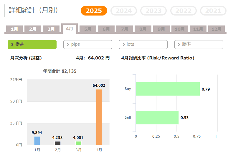The width and height of the screenshot is (233, 157).
Task: Open the 7月 month tab
Action: [125, 29]
